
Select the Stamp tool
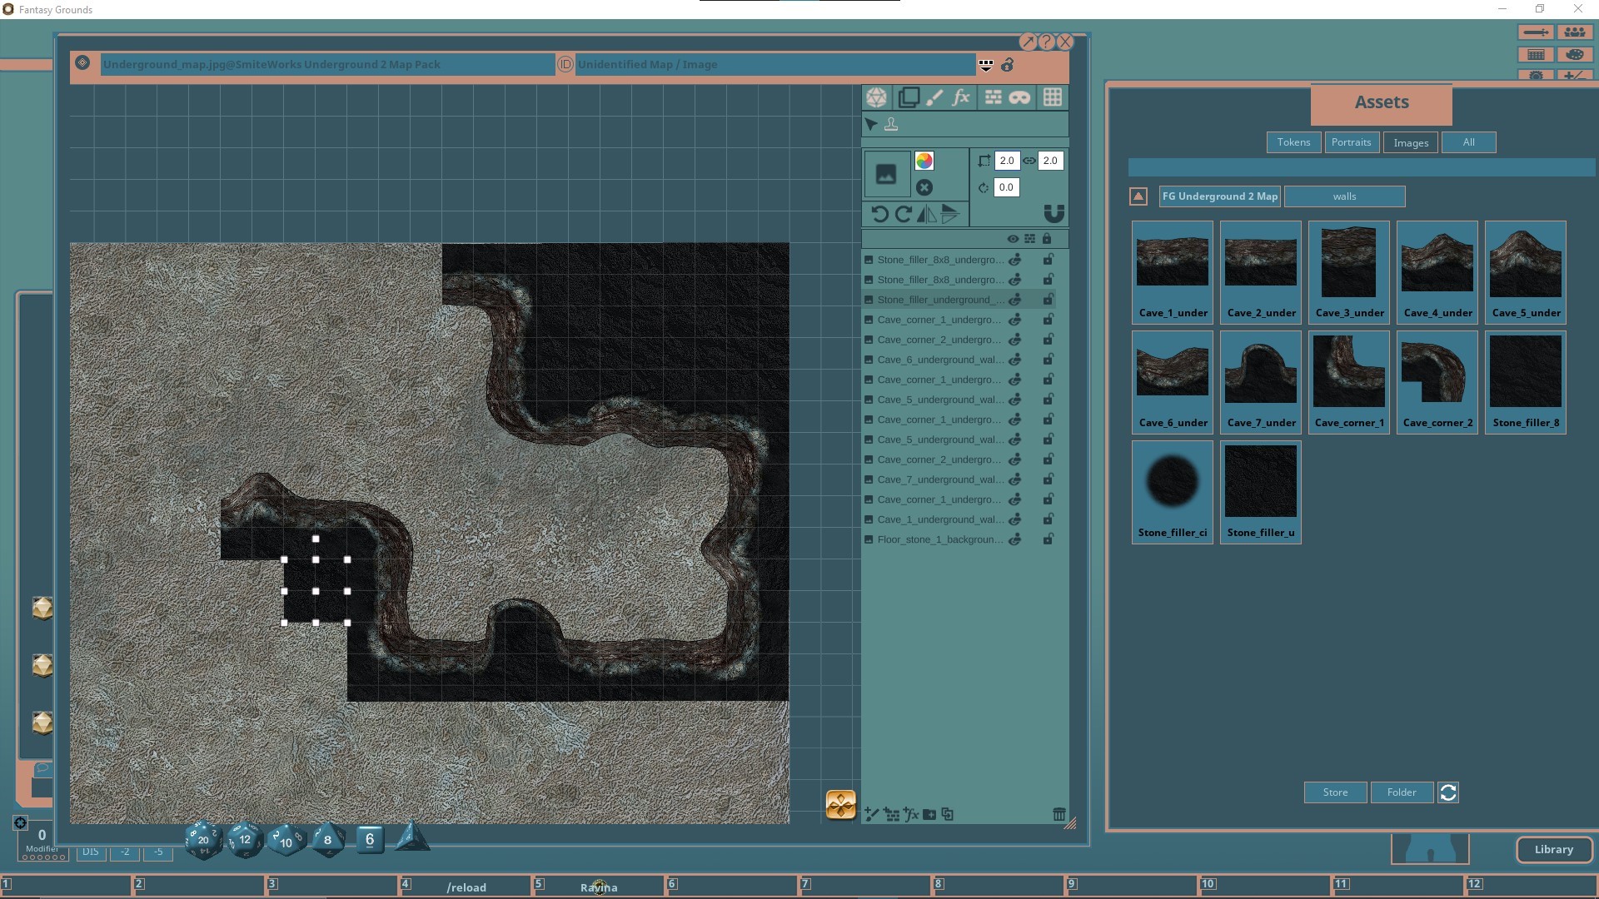point(892,124)
